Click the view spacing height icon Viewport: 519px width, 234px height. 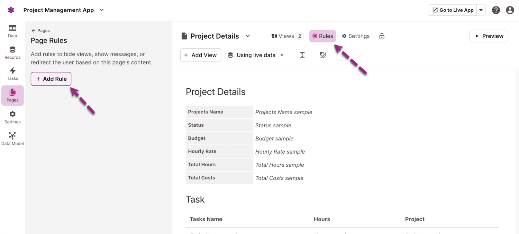302,55
